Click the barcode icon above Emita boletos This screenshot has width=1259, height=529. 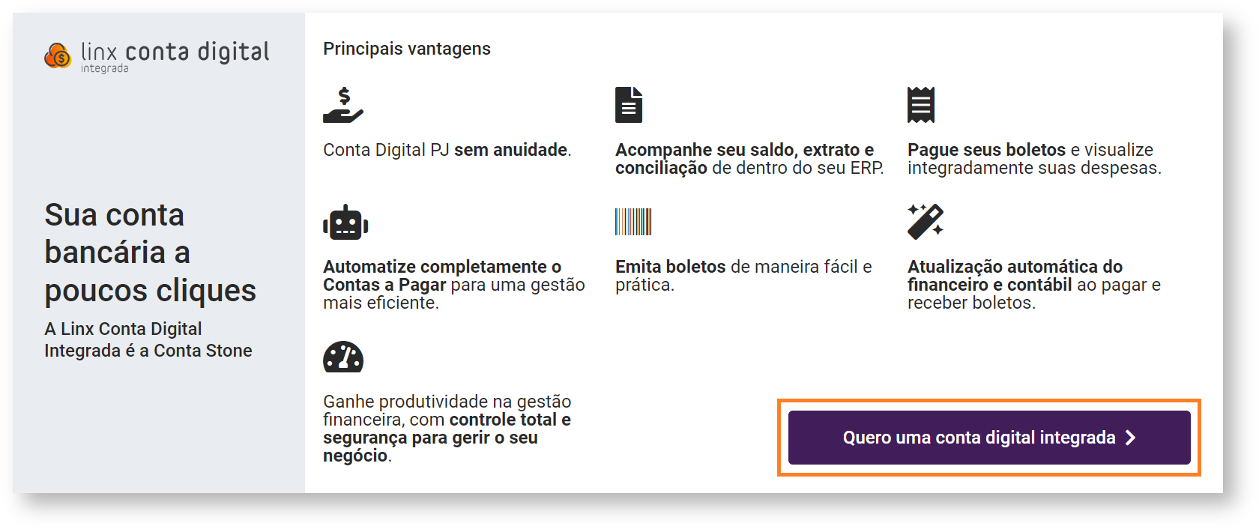coord(633,222)
